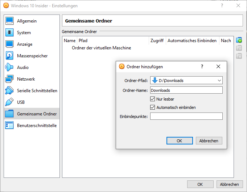Uncheck the Nur lesbar checkbox
The height and width of the screenshot is (192, 247).
(153, 99)
